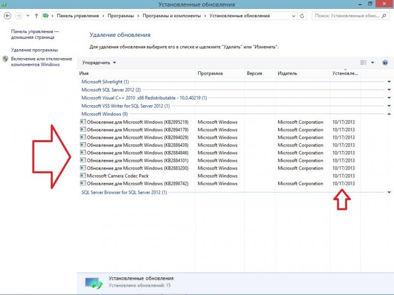Select Панель управления breadcrumb
The width and height of the screenshot is (394, 295).
pyautogui.click(x=78, y=16)
